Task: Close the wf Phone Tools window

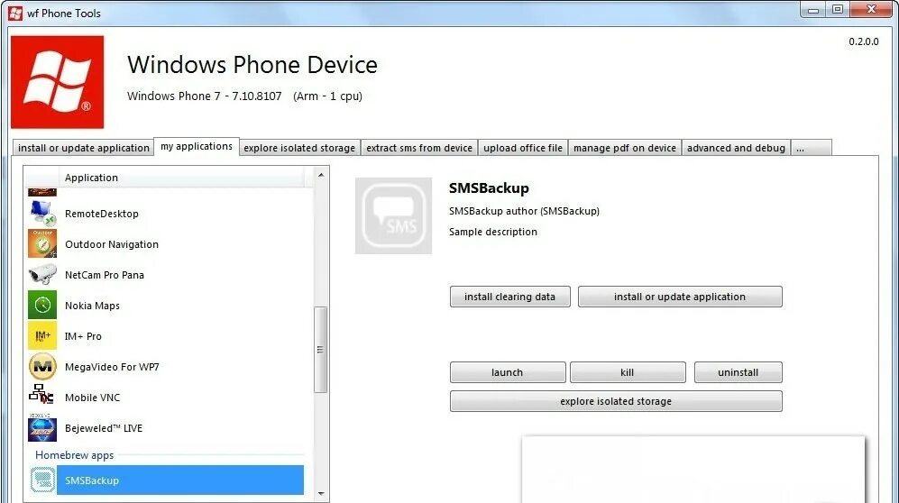Action: click(871, 9)
